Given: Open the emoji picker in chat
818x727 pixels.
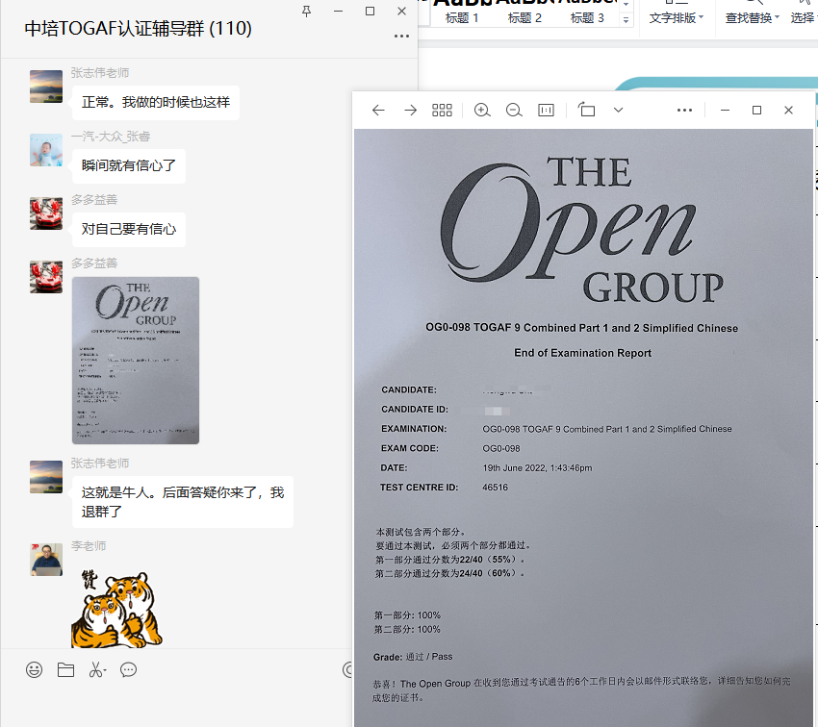Looking at the screenshot, I should [x=34, y=669].
